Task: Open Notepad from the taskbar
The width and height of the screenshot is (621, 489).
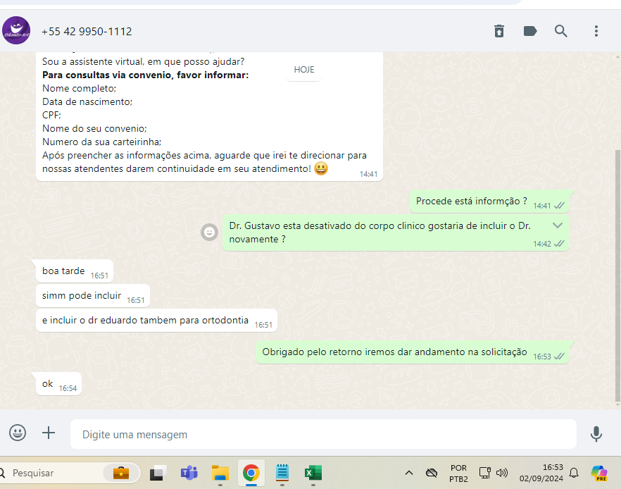Action: [282, 473]
